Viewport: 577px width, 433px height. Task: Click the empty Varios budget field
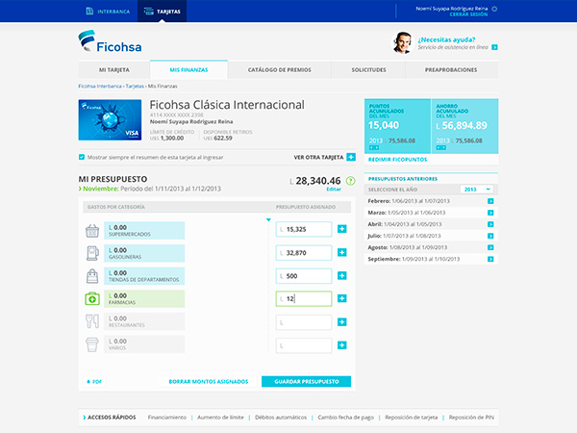coord(304,345)
